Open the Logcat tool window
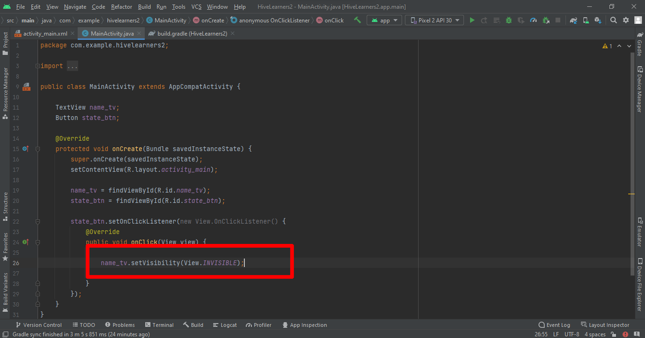Image resolution: width=645 pixels, height=338 pixels. (225, 325)
